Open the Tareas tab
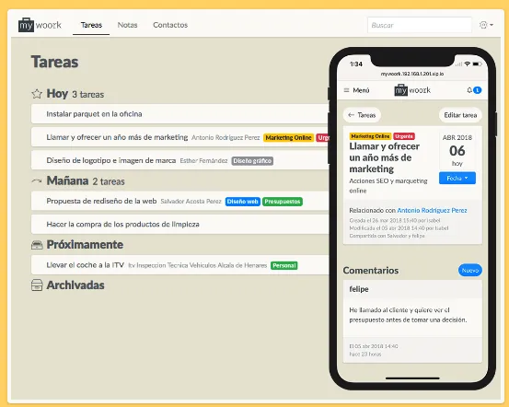 (91, 25)
